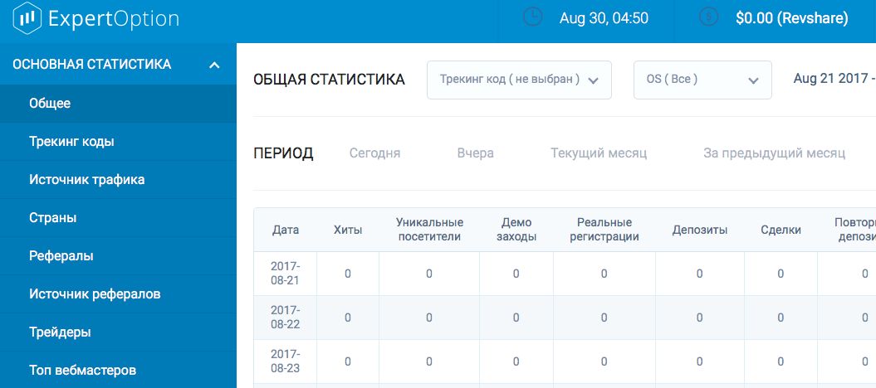The height and width of the screenshot is (388, 876).
Task: Open Трекинг коды in the sidebar
Action: click(x=118, y=142)
